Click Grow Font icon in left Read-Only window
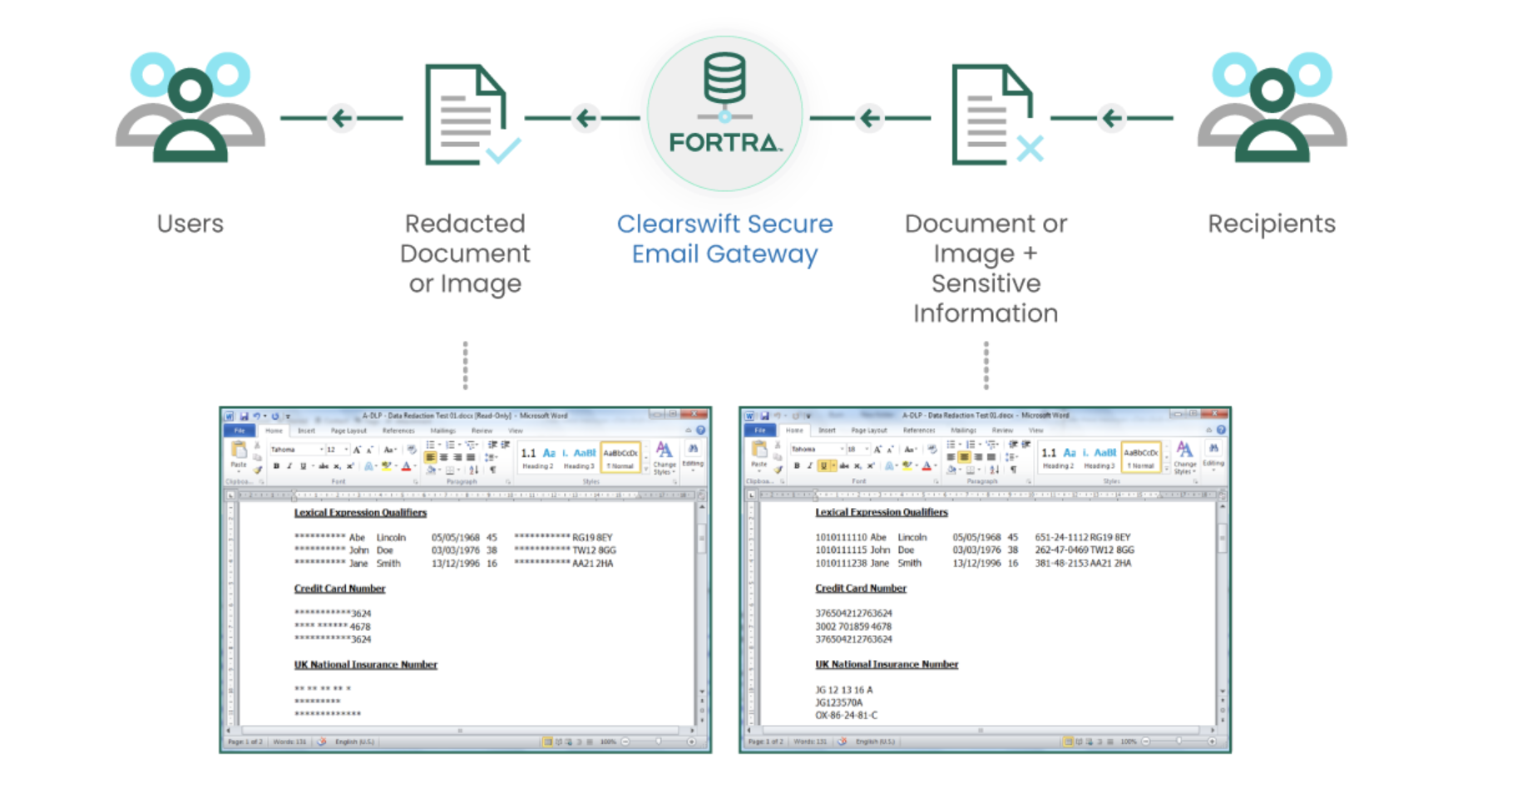1527x808 pixels. click(357, 450)
